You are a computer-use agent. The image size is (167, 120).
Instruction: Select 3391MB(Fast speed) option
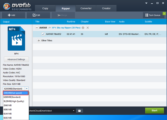tap(16, 93)
